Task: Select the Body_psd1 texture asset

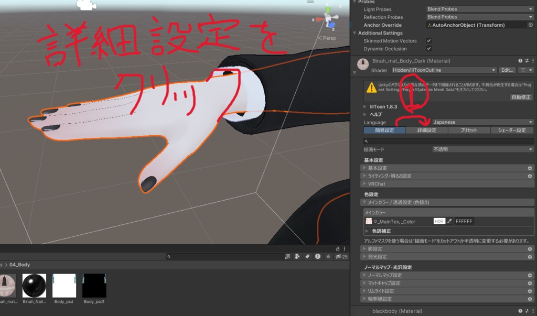Action: pos(94,289)
